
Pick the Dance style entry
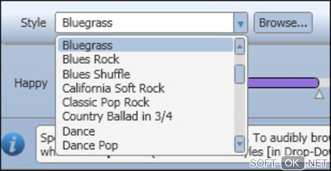pos(79,131)
